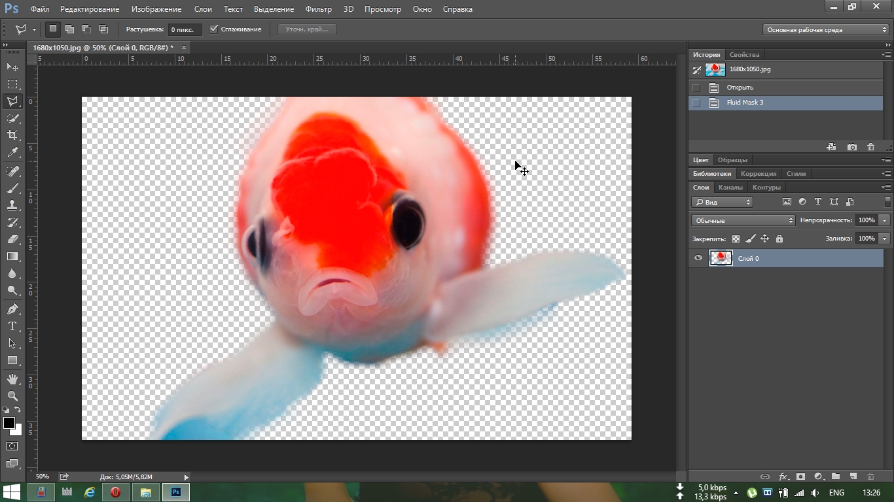Screen dimensions: 894x502
Task: Select the Pen tool
Action: [12, 309]
